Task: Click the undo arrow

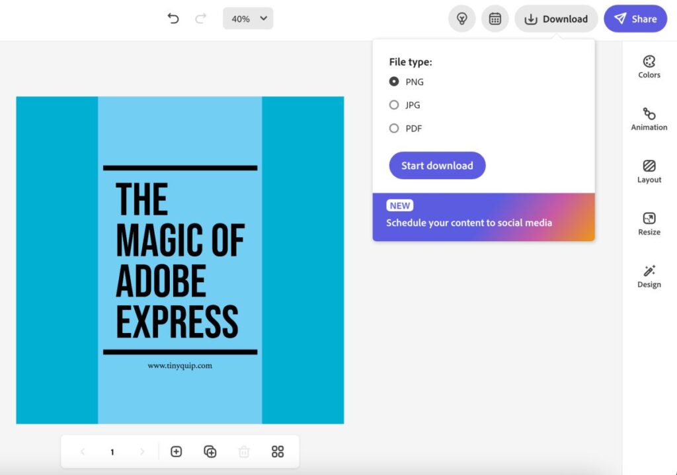Action: pos(173,18)
